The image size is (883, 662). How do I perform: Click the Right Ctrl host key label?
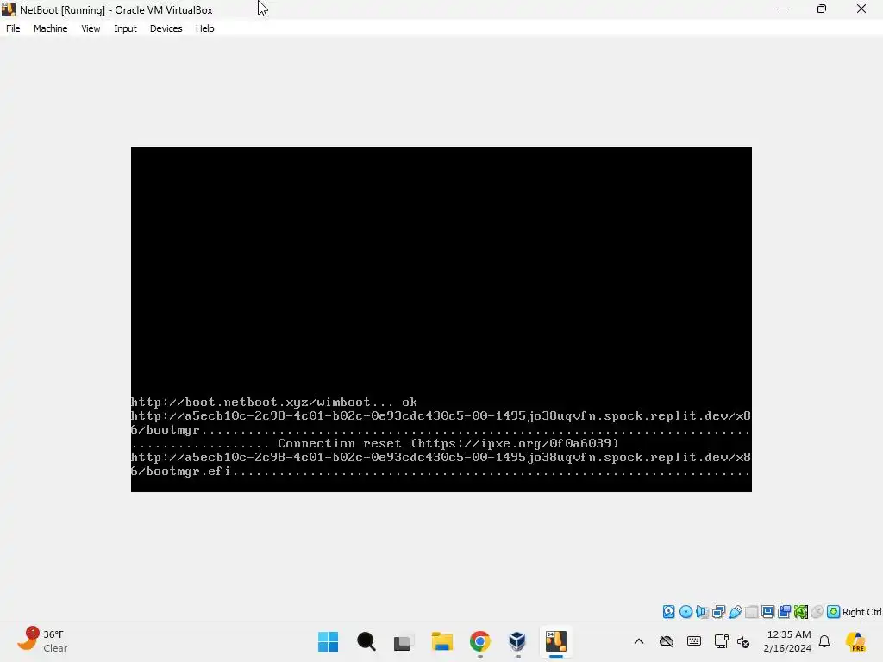pyautogui.click(x=862, y=612)
